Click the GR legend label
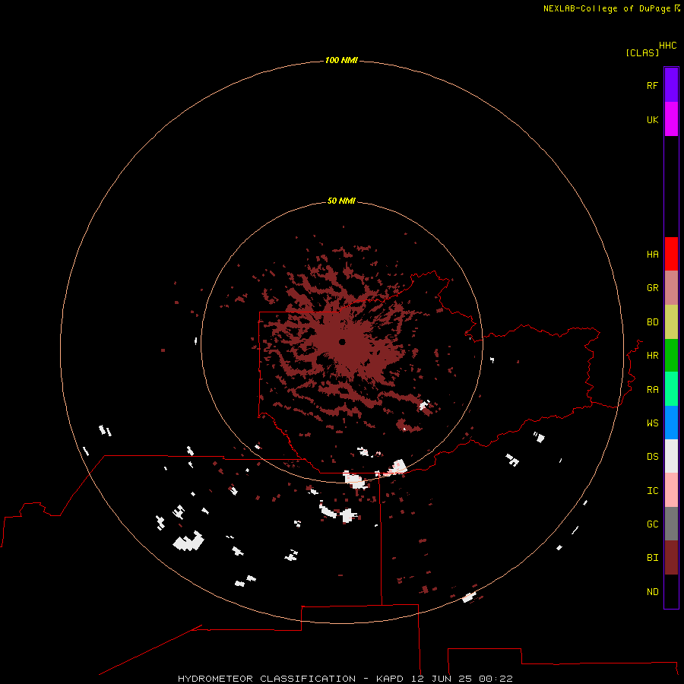 point(652,288)
